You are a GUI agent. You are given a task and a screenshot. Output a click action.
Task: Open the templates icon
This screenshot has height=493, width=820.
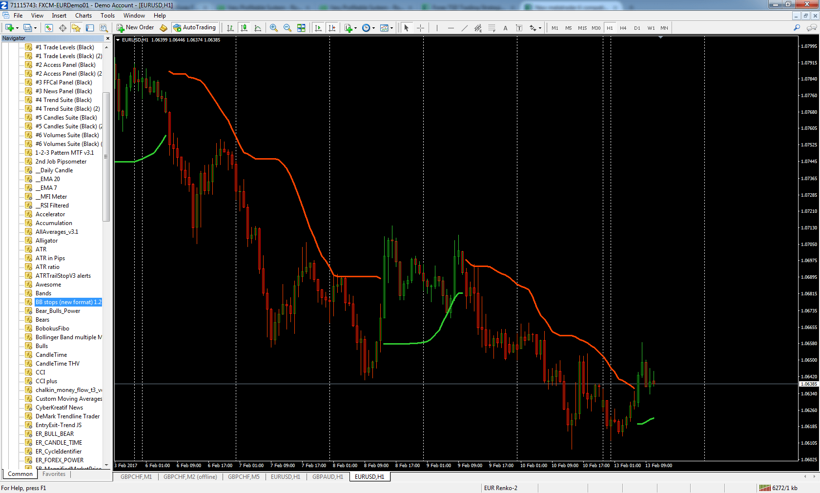pyautogui.click(x=384, y=28)
